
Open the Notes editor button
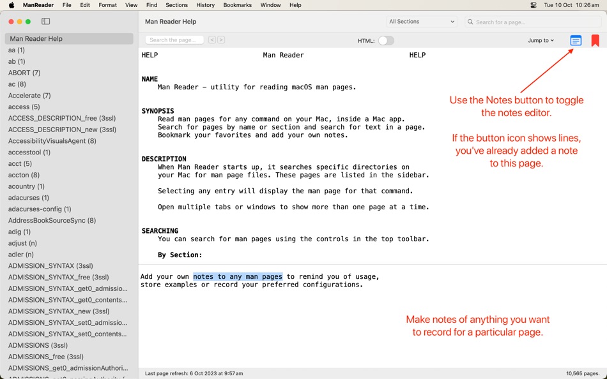576,40
